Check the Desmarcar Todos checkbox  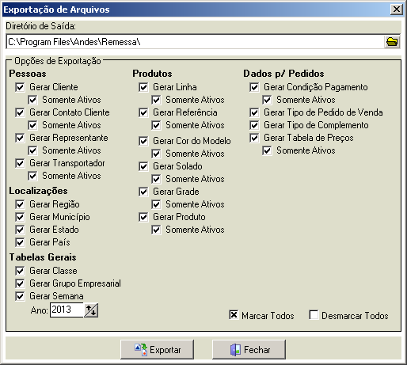tap(314, 315)
